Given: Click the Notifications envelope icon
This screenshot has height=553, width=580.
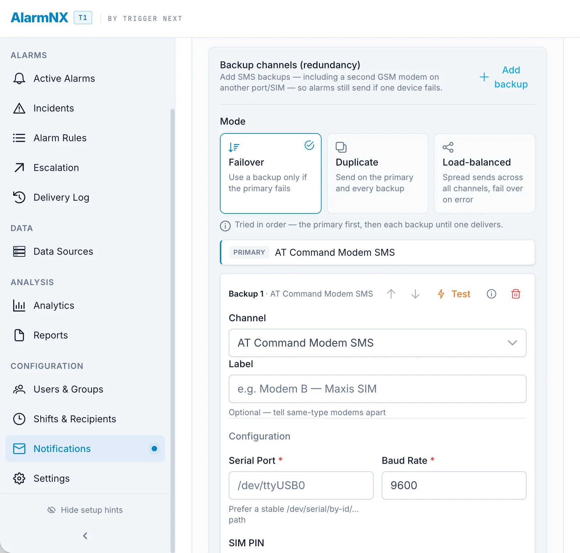Looking at the screenshot, I should tap(19, 449).
